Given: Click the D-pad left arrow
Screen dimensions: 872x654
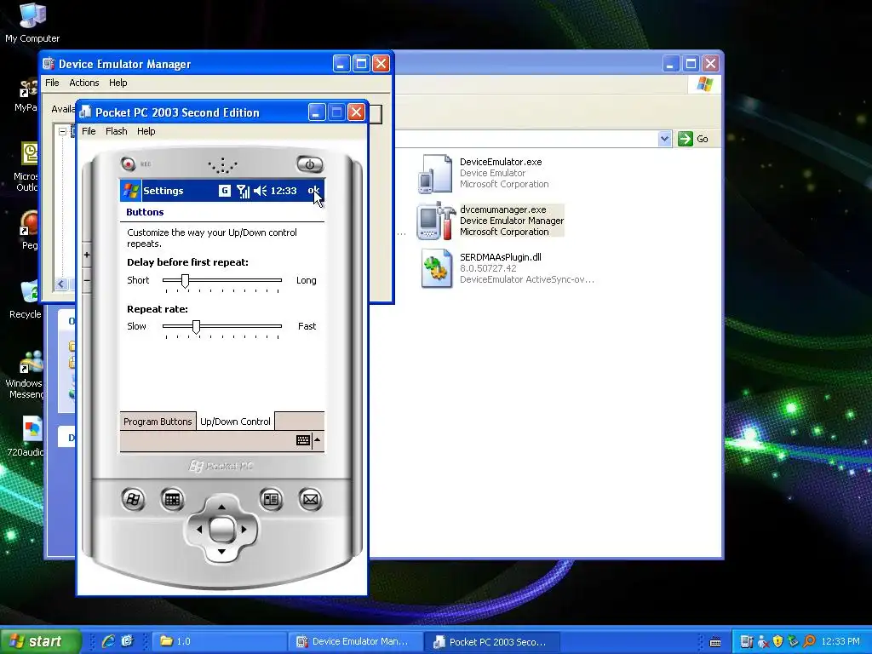Looking at the screenshot, I should pos(199,530).
